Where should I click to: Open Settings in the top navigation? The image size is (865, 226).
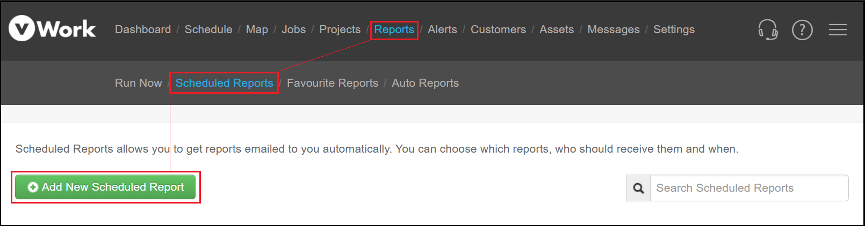point(674,29)
